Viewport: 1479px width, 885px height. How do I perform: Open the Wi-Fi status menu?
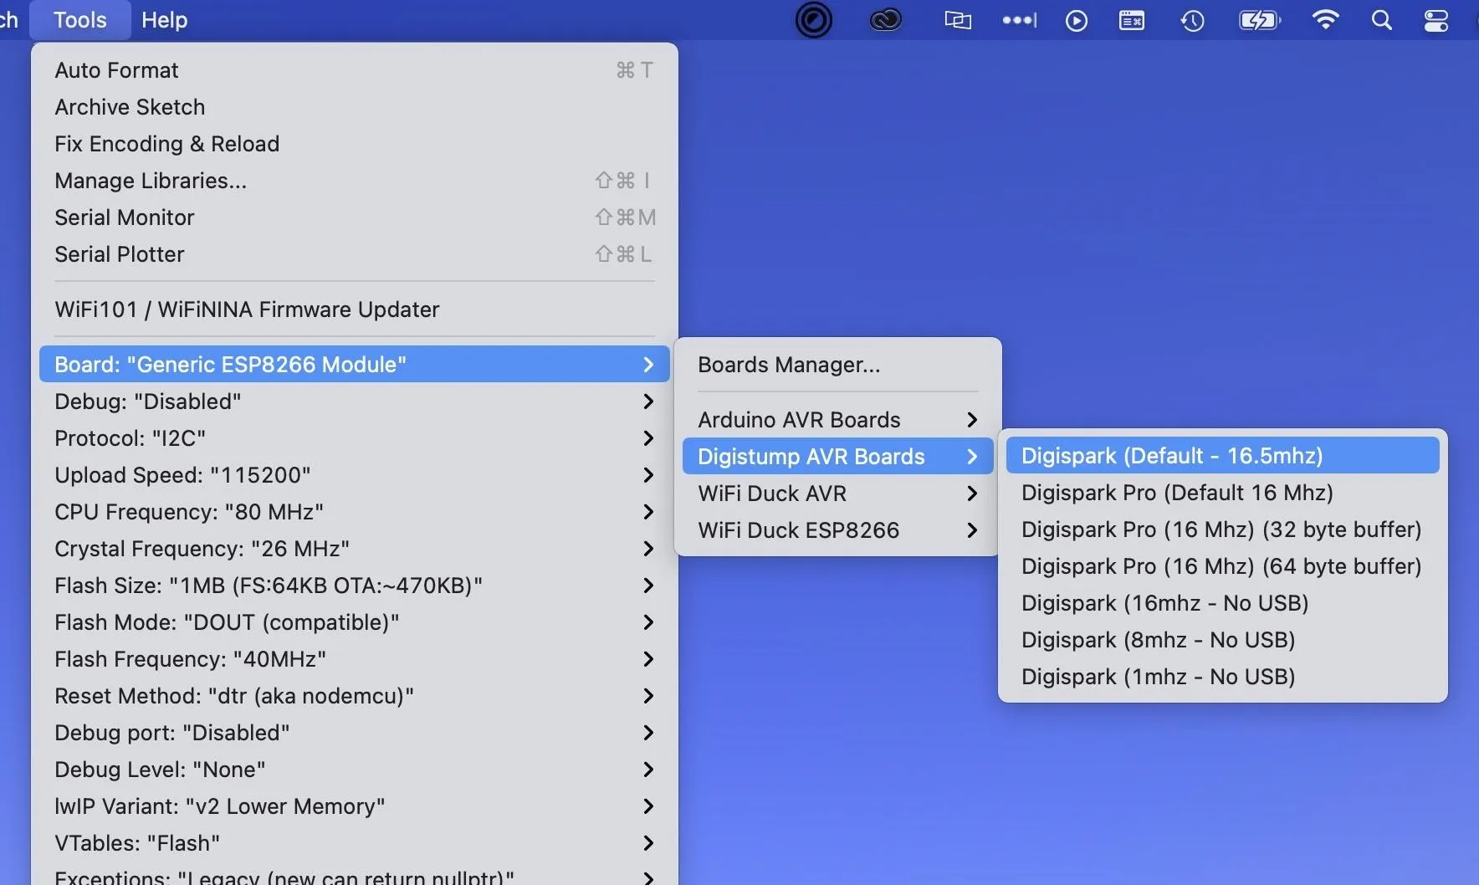pyautogui.click(x=1326, y=20)
